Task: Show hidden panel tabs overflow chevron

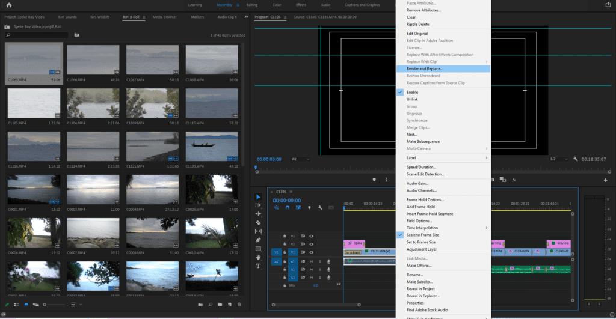Action: 246,17
